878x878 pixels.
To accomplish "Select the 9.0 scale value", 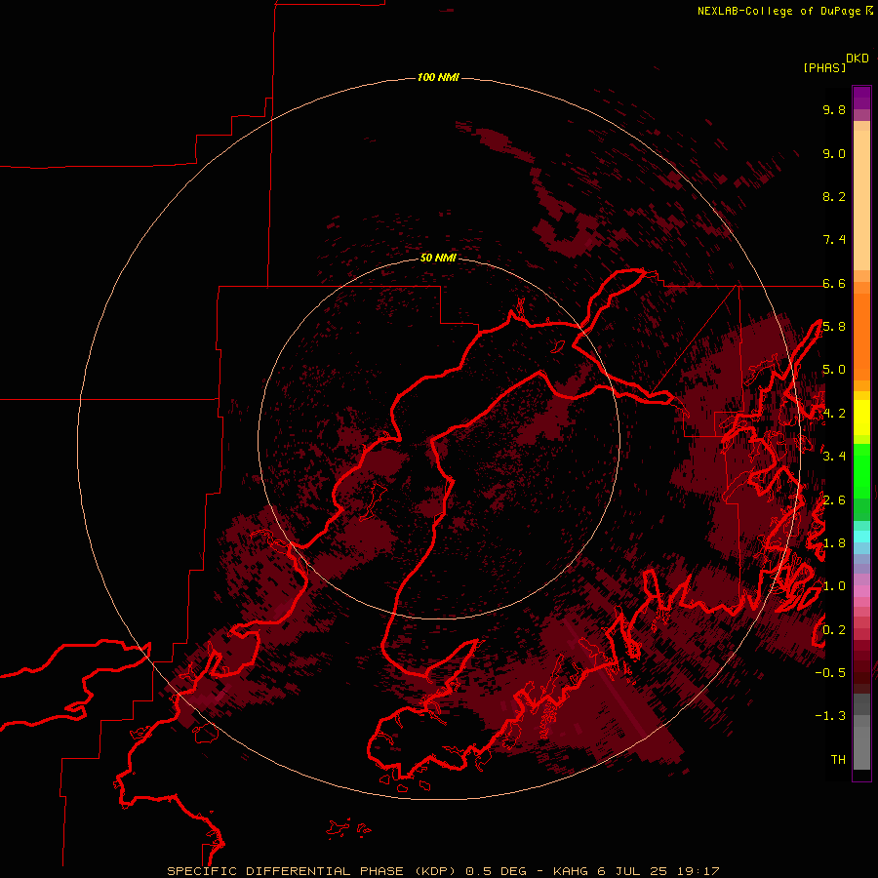I will [x=834, y=153].
